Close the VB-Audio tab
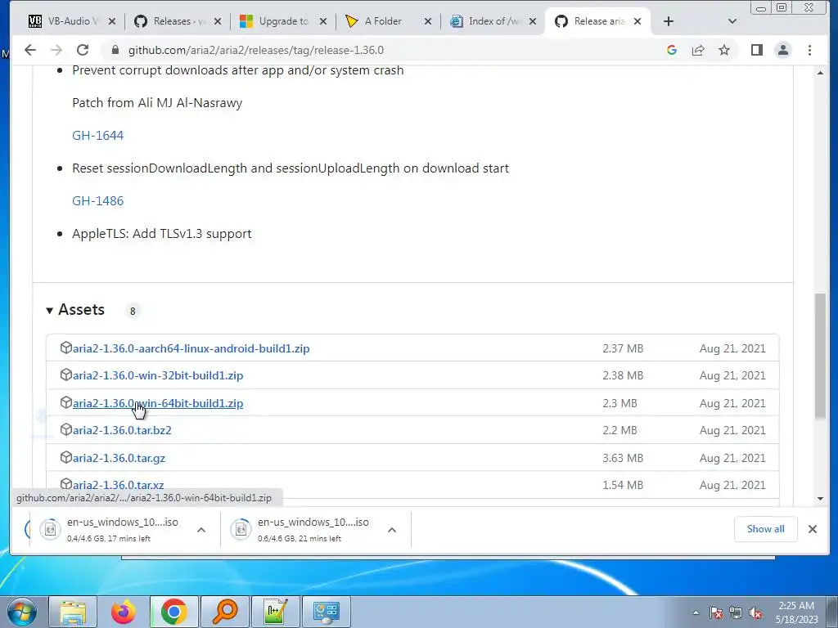838x628 pixels. (x=111, y=21)
